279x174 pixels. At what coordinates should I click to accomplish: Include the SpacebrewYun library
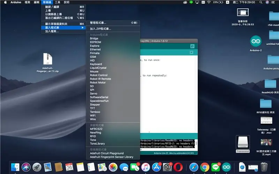[x=113, y=101]
